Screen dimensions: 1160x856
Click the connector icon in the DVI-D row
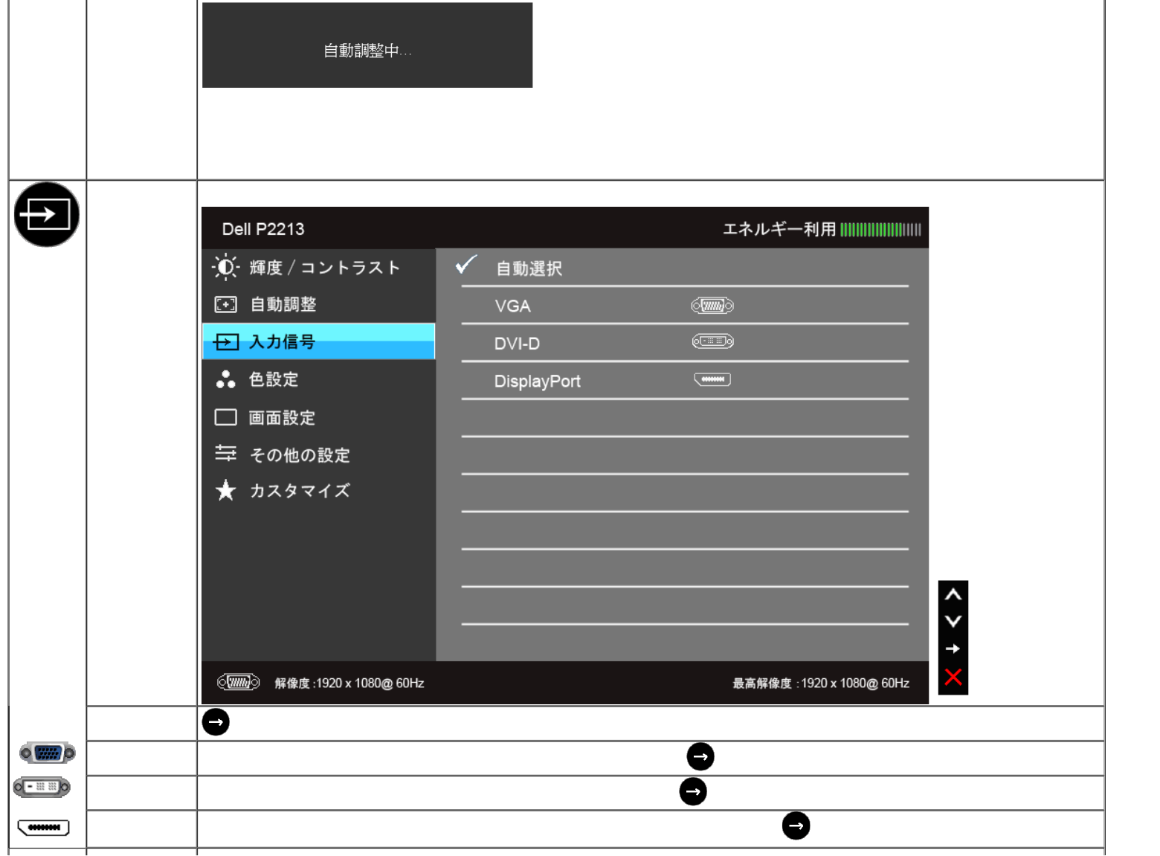pos(712,341)
